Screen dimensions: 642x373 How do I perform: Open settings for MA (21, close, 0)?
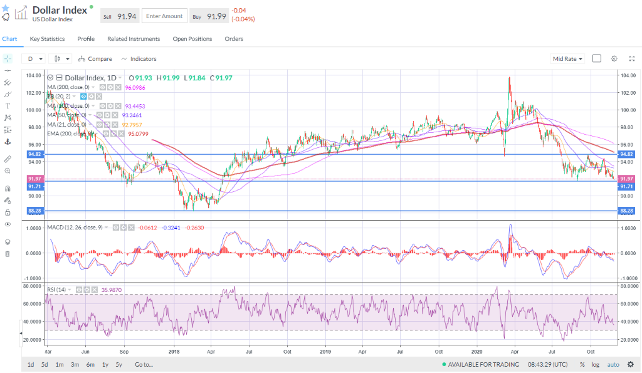click(107, 125)
